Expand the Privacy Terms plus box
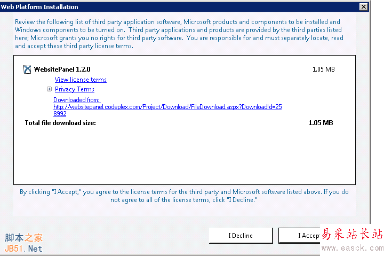Screen dimensions: 384x256 click(x=49, y=89)
